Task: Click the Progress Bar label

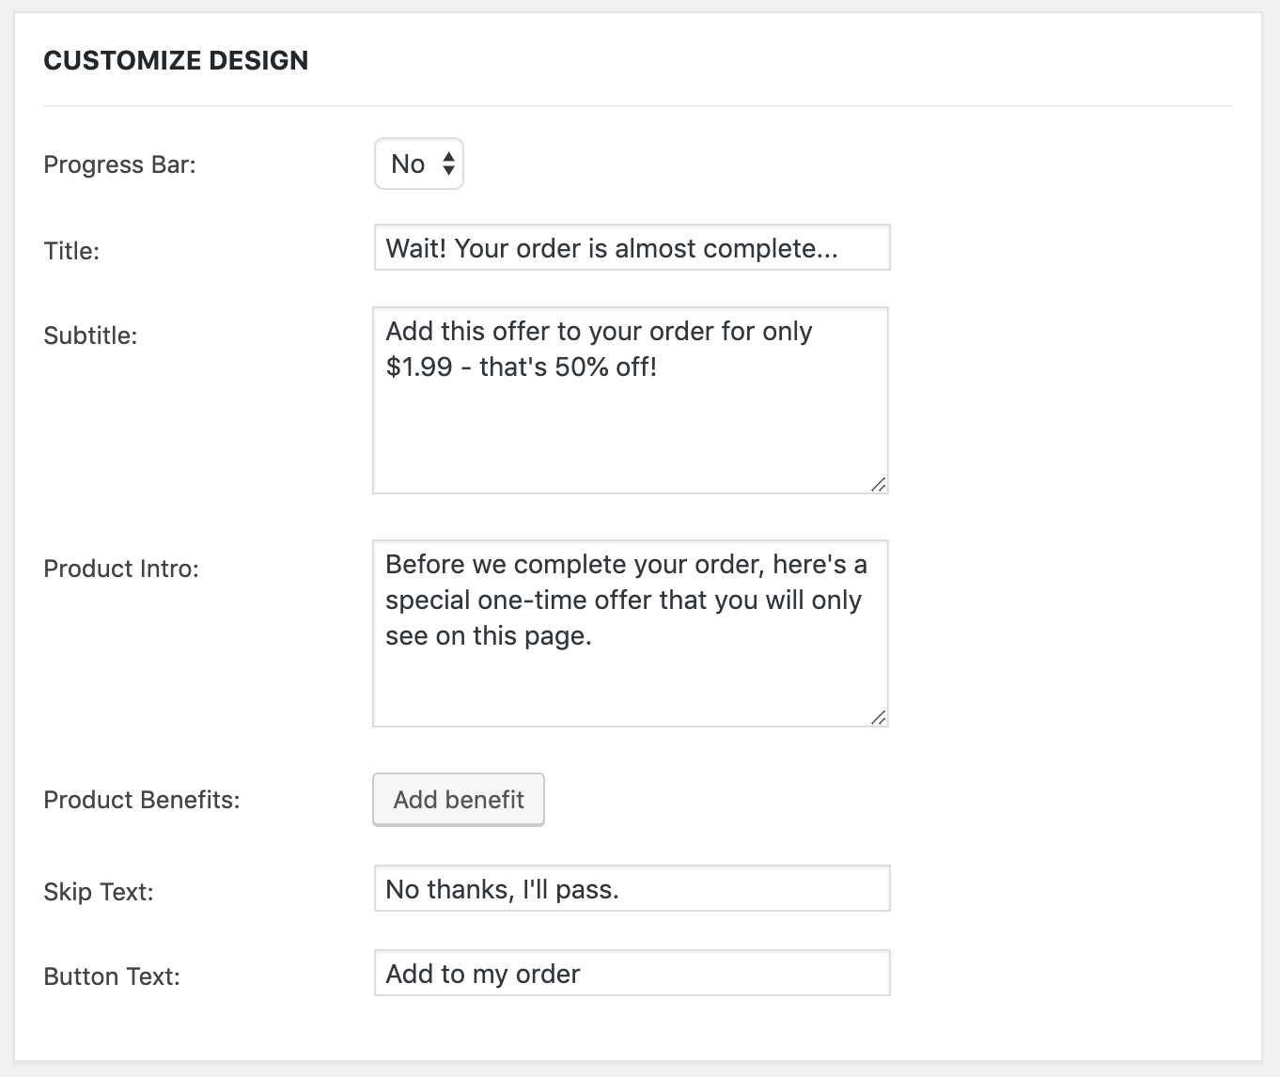Action: tap(119, 164)
